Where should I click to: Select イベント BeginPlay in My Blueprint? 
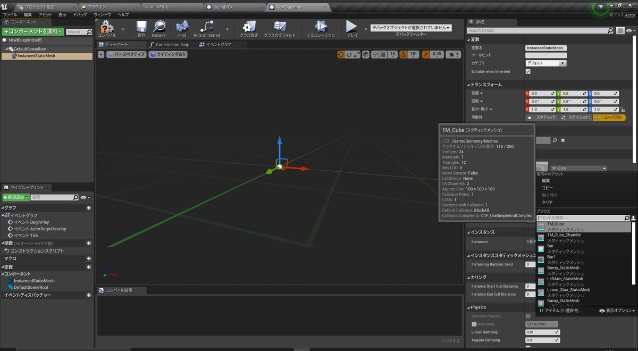pyautogui.click(x=31, y=222)
